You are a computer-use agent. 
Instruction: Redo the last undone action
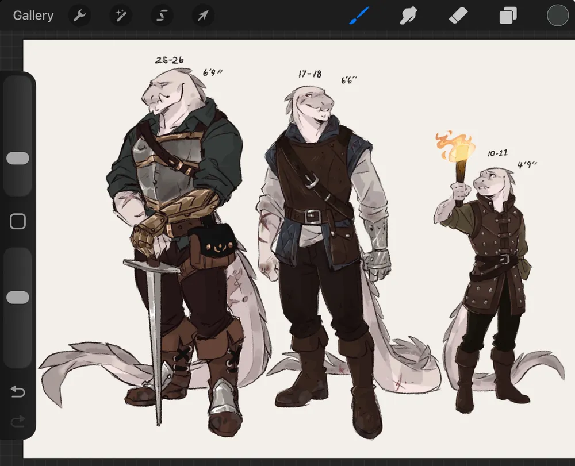tap(18, 422)
